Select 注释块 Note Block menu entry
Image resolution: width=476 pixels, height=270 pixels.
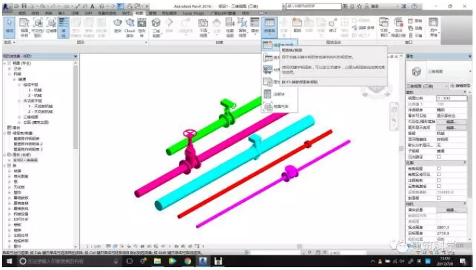point(279,94)
